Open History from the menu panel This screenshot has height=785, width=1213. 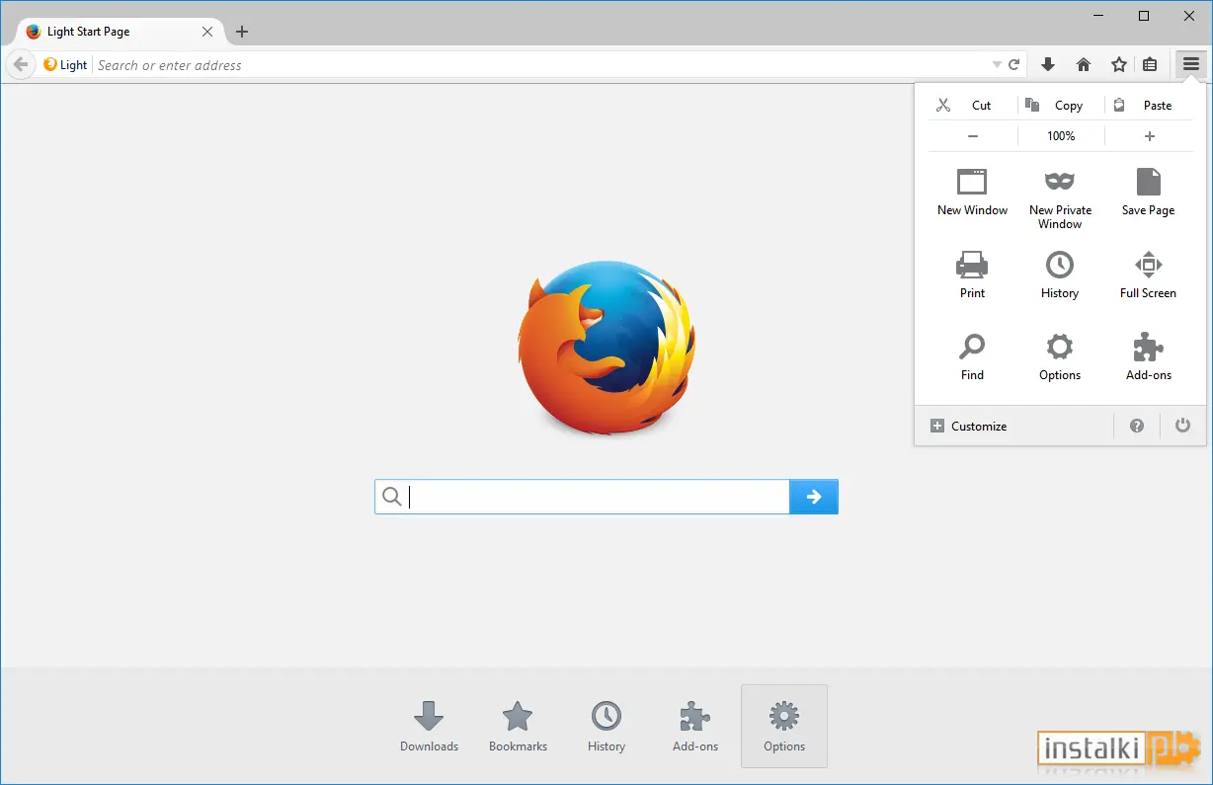tap(1060, 275)
